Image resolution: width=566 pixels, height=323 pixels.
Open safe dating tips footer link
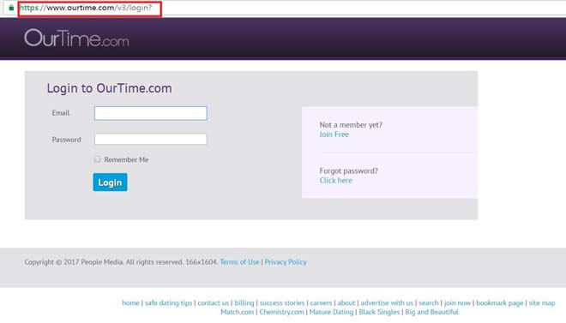[x=169, y=302]
